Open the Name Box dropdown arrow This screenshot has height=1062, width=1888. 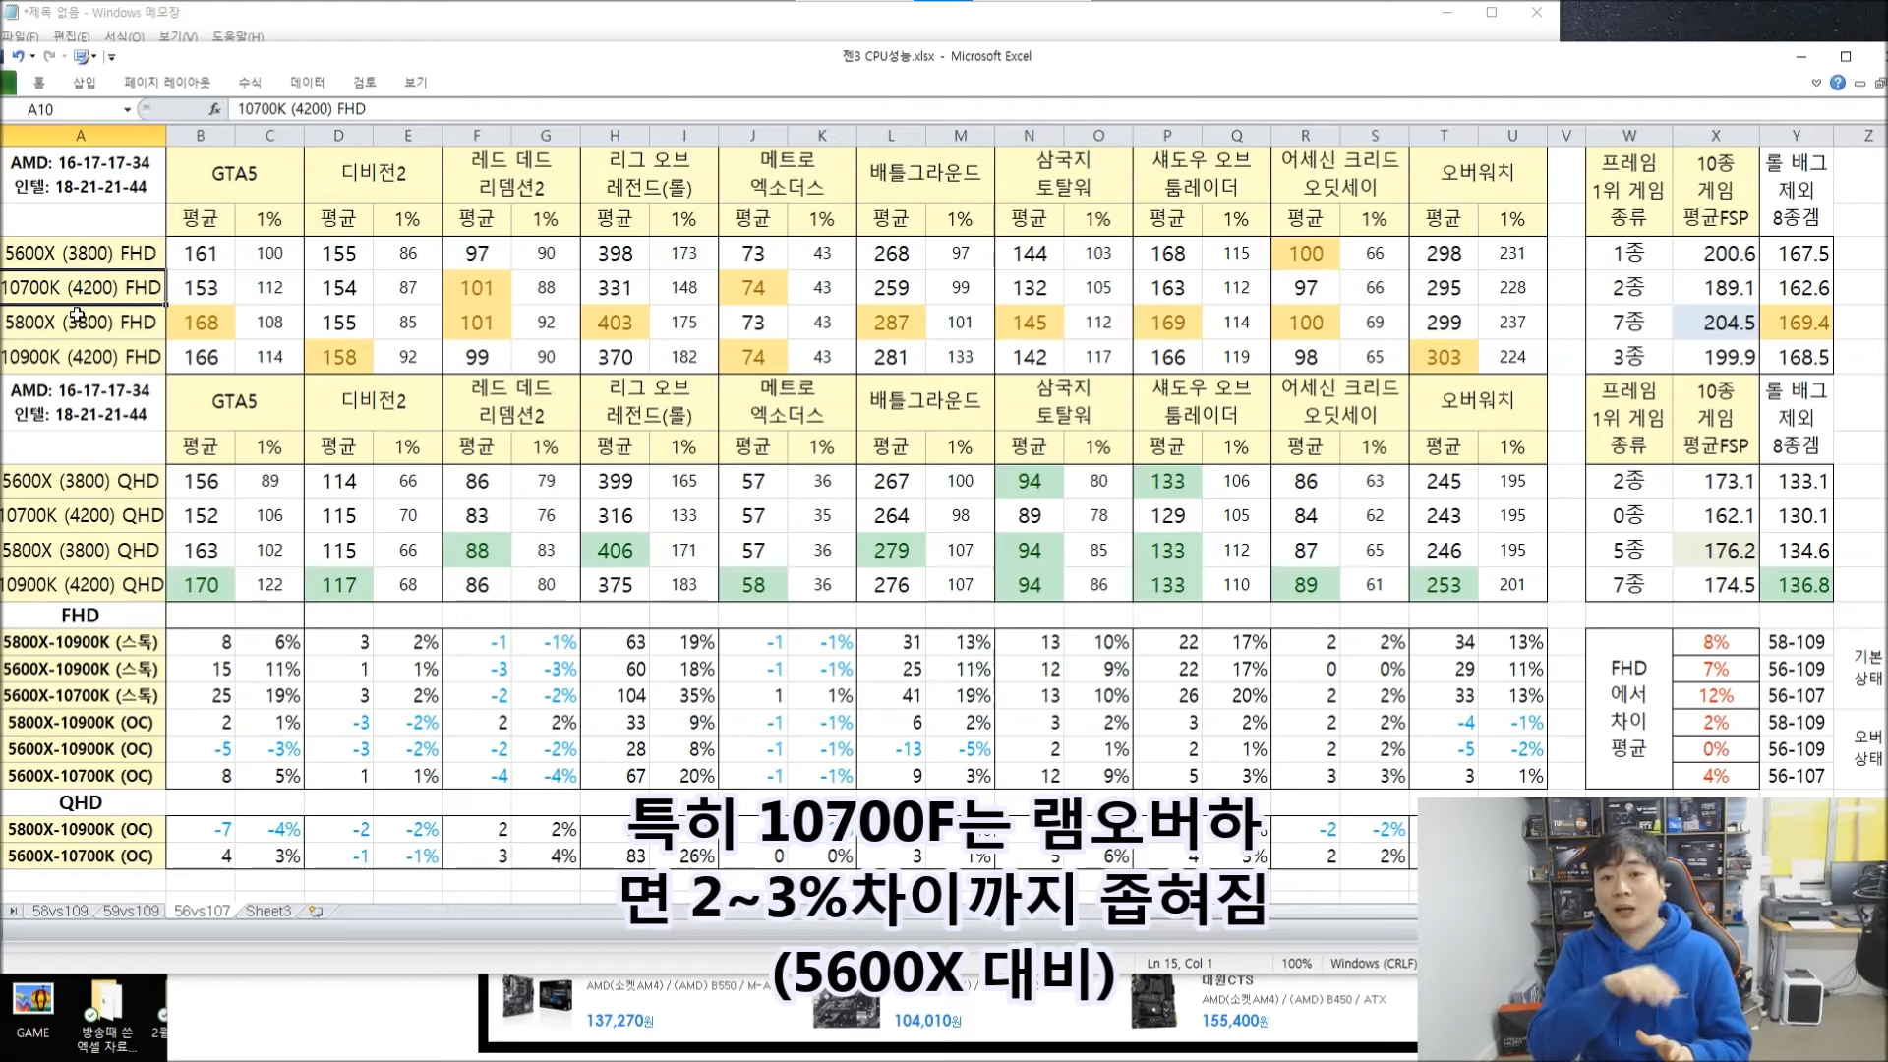pyautogui.click(x=127, y=109)
